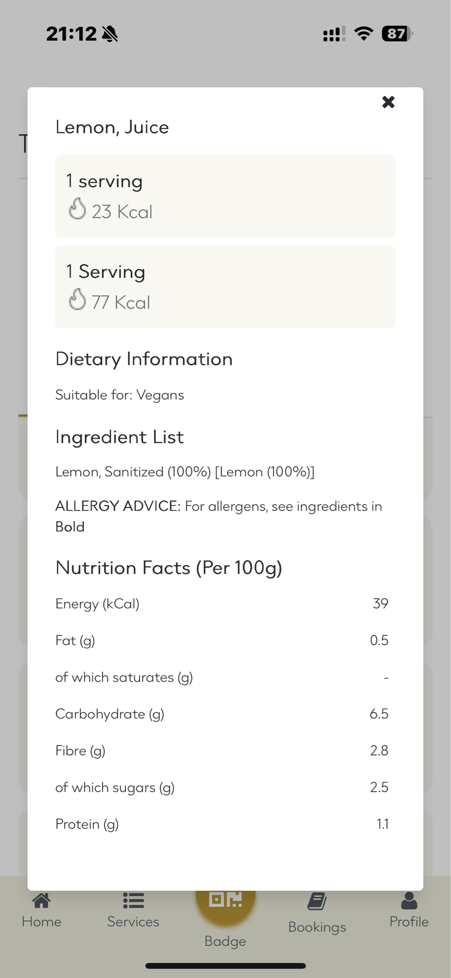This screenshot has height=978, width=451.
Task: Tap the status bar clock showing 21:12
Action: (71, 34)
